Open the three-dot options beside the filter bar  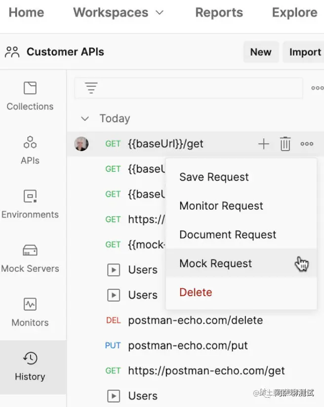(317, 88)
